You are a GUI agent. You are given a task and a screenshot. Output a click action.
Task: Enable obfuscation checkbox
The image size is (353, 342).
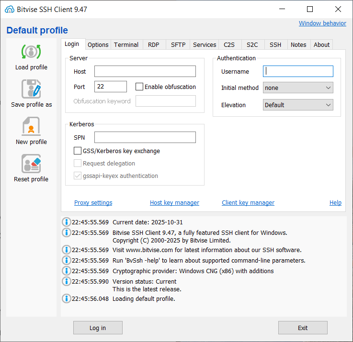click(x=139, y=87)
